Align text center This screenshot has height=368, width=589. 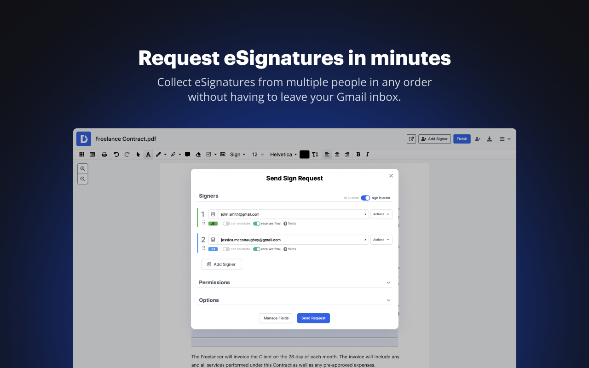point(337,155)
